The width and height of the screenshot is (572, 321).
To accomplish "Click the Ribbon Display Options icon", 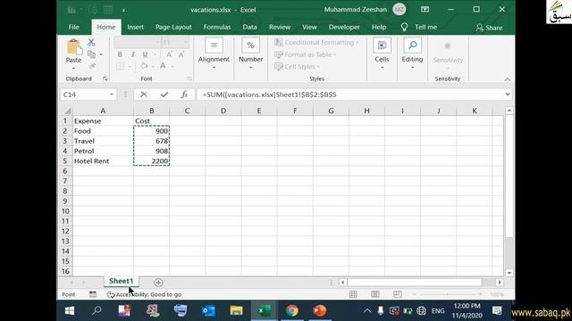I will tap(425, 10).
